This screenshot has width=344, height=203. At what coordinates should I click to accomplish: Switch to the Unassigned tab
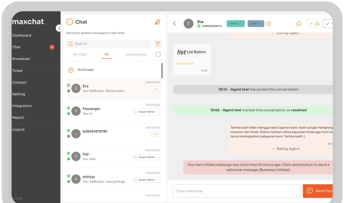136,54
